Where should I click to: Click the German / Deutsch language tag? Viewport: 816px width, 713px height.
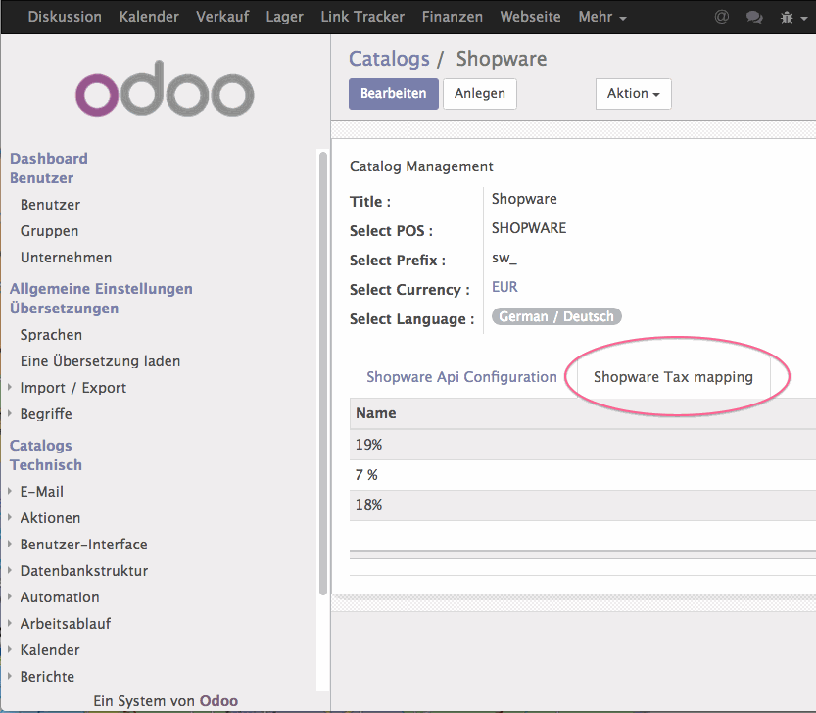coord(556,316)
